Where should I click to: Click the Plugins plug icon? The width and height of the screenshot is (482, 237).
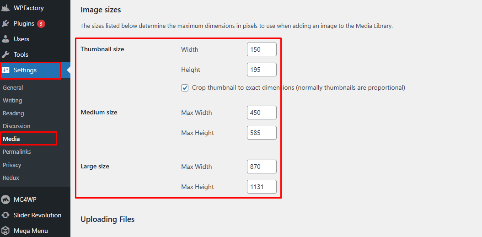tap(6, 23)
